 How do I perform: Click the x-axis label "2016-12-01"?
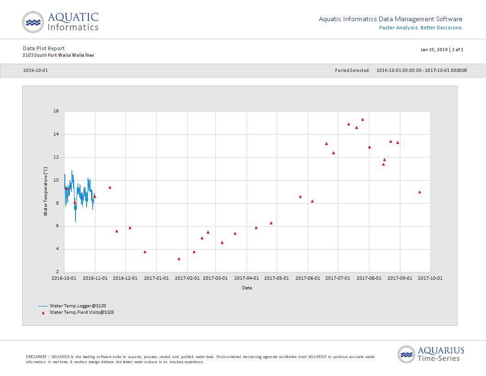click(125, 278)
